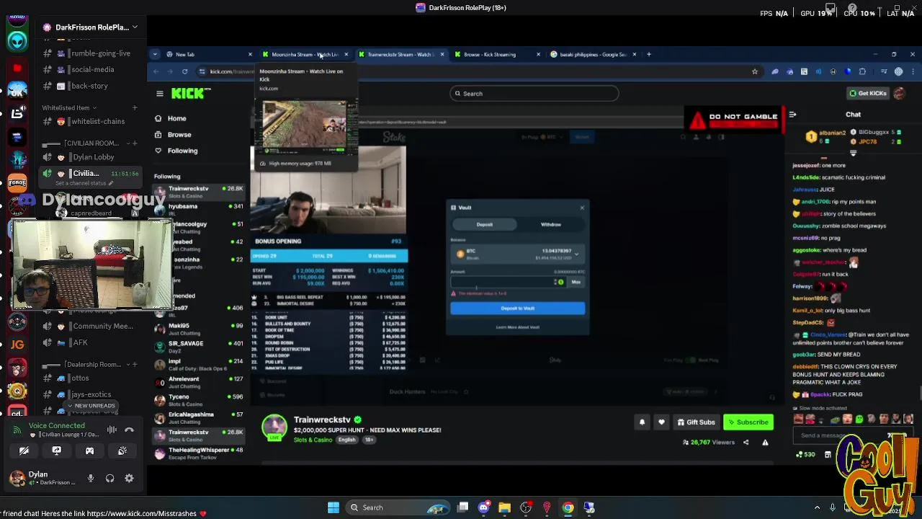Switch to the Google Search tab
Image resolution: width=922 pixels, height=519 pixels.
594,54
